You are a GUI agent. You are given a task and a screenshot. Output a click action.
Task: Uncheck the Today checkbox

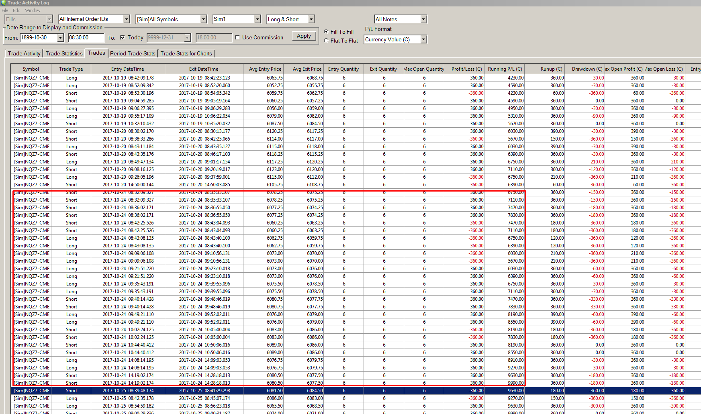[x=123, y=38]
